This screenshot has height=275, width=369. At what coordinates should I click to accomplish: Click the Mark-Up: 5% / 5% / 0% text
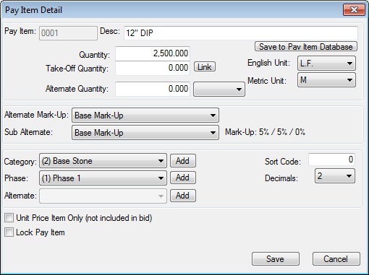tap(265, 132)
